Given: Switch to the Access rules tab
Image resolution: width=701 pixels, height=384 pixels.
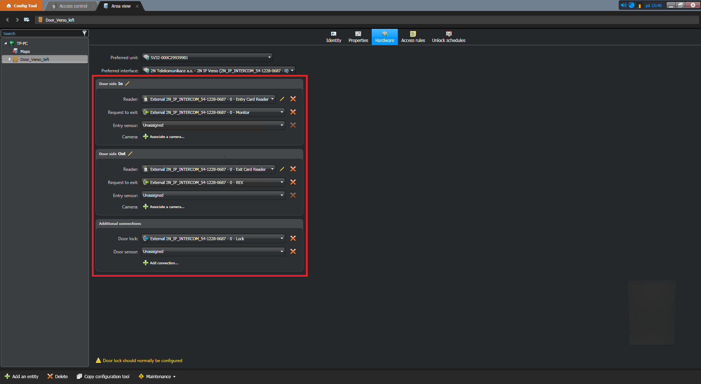Looking at the screenshot, I should click(x=413, y=37).
